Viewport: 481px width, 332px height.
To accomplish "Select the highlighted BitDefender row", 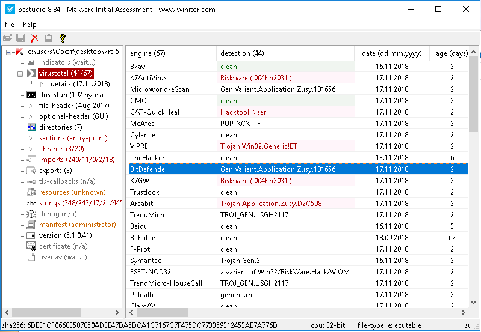I will tap(297, 169).
